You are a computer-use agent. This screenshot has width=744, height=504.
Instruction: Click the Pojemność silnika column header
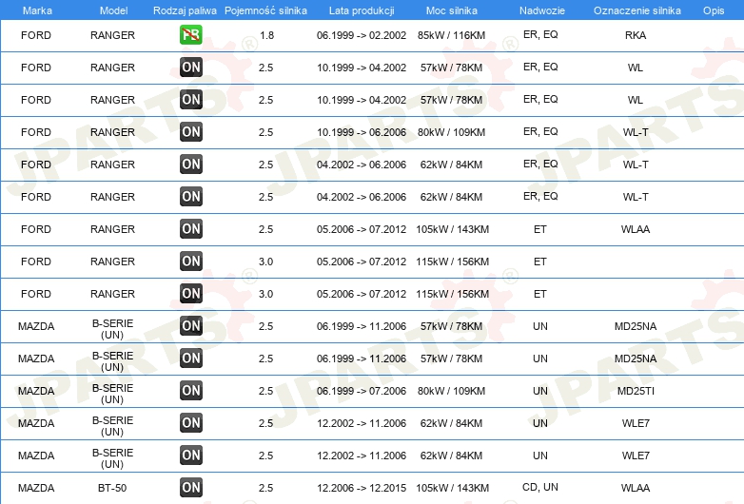coord(265,10)
